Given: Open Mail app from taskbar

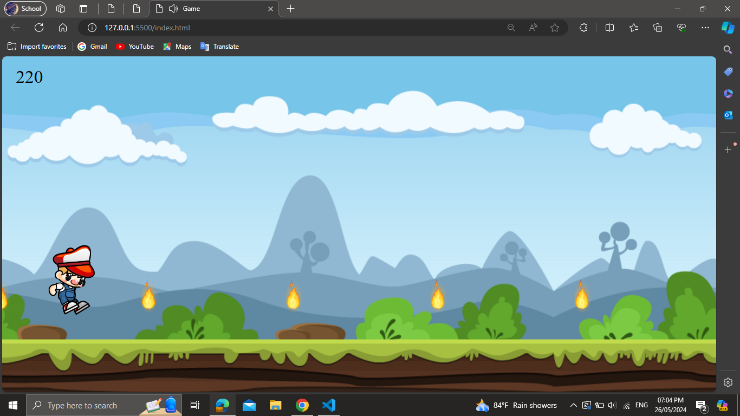Looking at the screenshot, I should (249, 405).
